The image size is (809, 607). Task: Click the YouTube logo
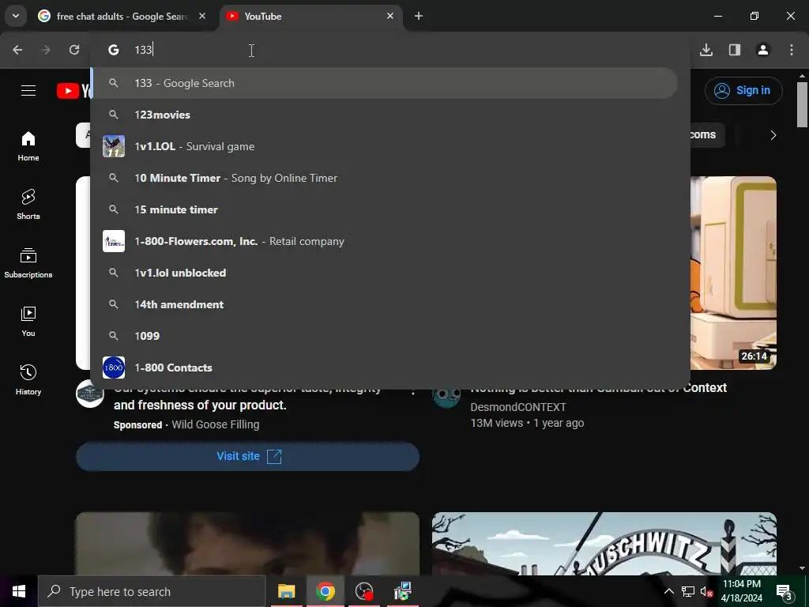tap(73, 91)
